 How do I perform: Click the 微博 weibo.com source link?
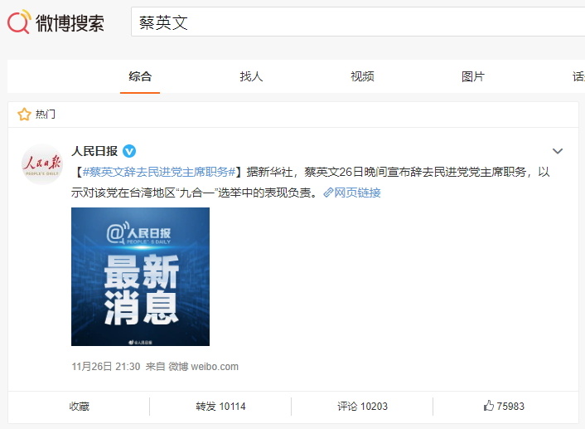pos(203,367)
